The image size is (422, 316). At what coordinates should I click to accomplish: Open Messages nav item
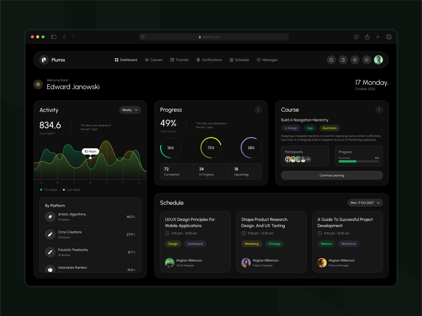click(x=267, y=60)
